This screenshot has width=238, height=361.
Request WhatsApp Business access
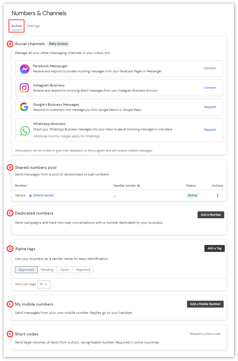pyautogui.click(x=210, y=130)
